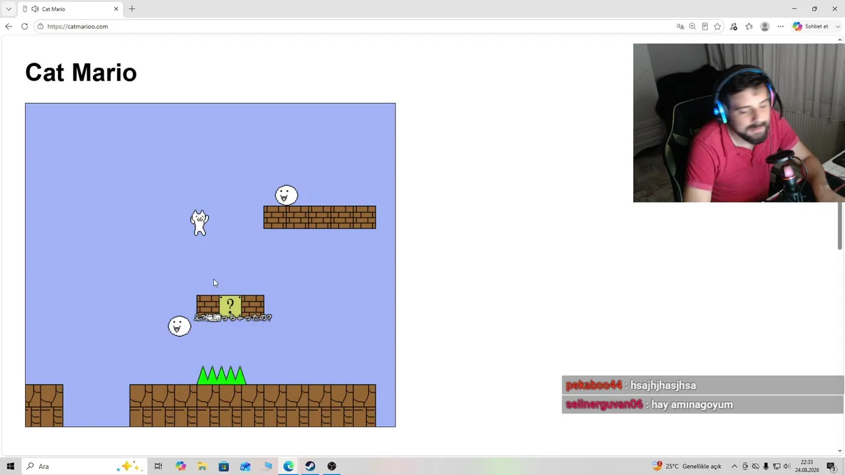
Task: Click the taskbar search box labeled Ara
Action: tap(84, 466)
